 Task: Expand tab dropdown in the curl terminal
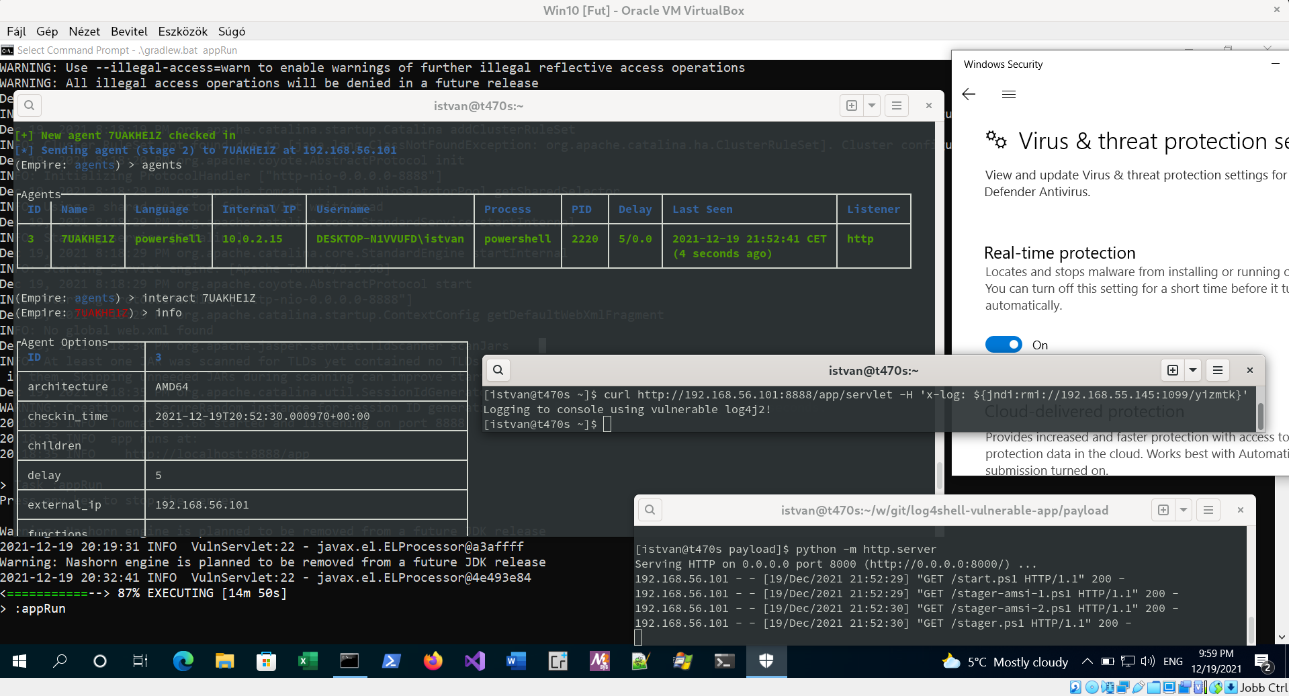1193,370
